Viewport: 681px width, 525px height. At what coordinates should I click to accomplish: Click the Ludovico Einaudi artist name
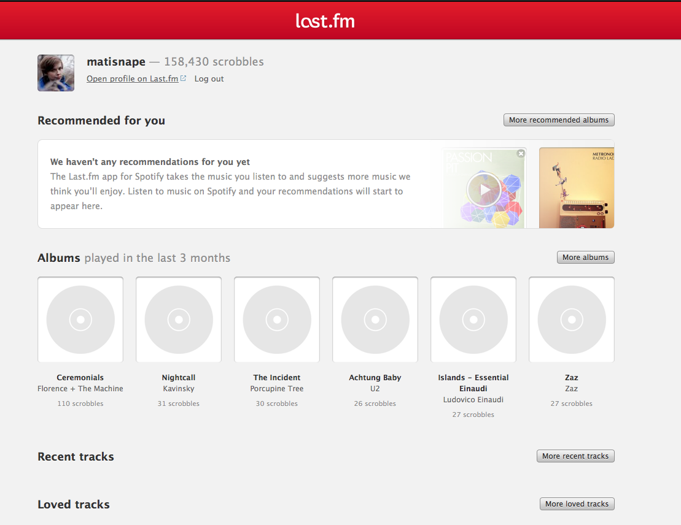pyautogui.click(x=473, y=400)
